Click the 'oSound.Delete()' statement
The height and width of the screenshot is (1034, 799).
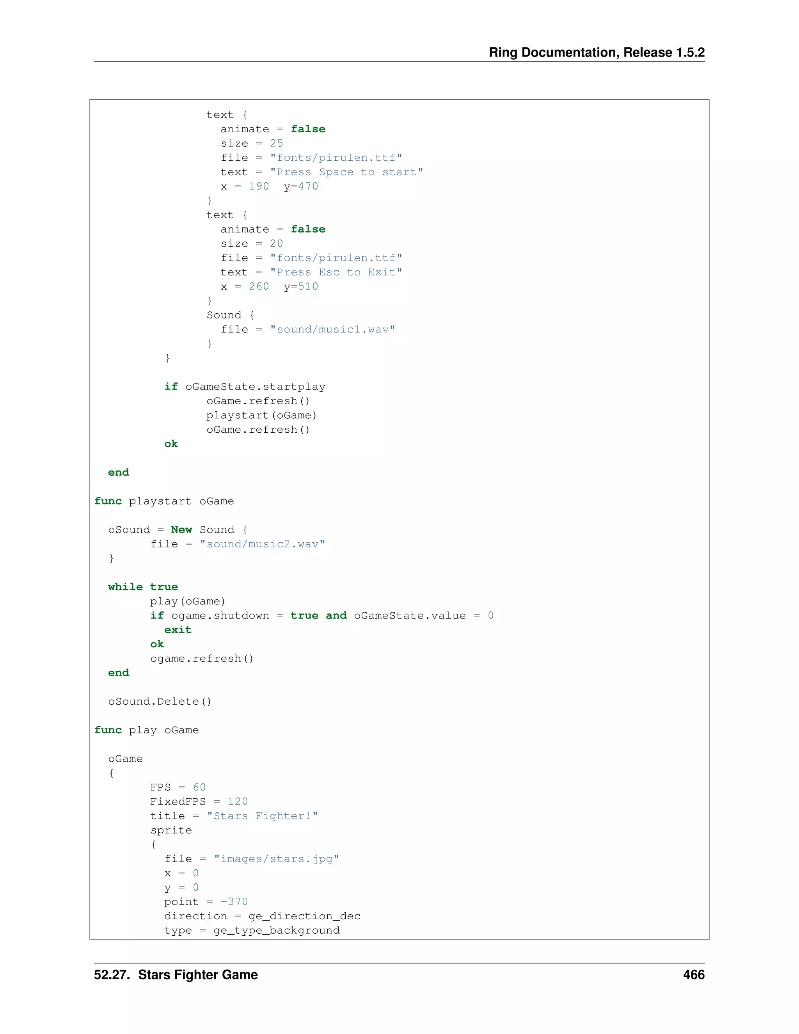[160, 701]
